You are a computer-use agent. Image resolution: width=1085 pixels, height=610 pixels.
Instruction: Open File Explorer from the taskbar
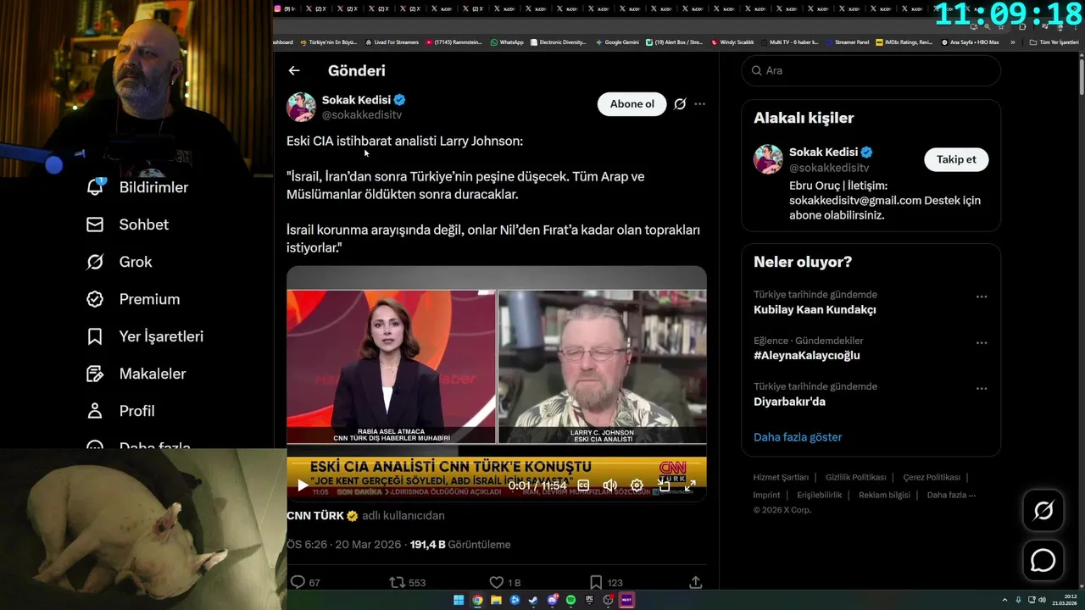pyautogui.click(x=496, y=600)
